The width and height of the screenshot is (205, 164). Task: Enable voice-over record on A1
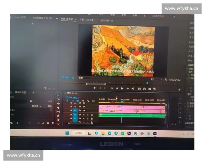[92, 115]
